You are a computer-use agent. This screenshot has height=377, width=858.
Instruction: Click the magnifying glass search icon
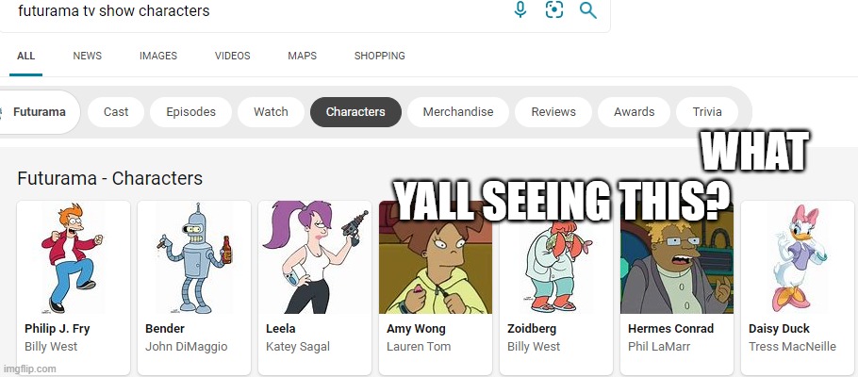(x=588, y=10)
